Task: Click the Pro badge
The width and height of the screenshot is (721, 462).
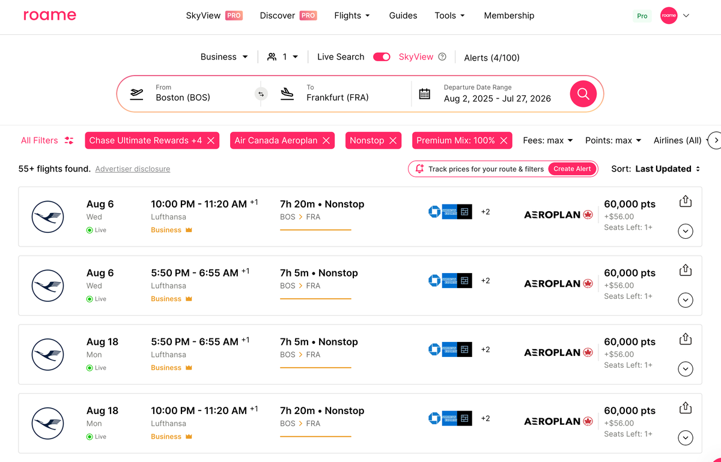Action: coord(642,16)
